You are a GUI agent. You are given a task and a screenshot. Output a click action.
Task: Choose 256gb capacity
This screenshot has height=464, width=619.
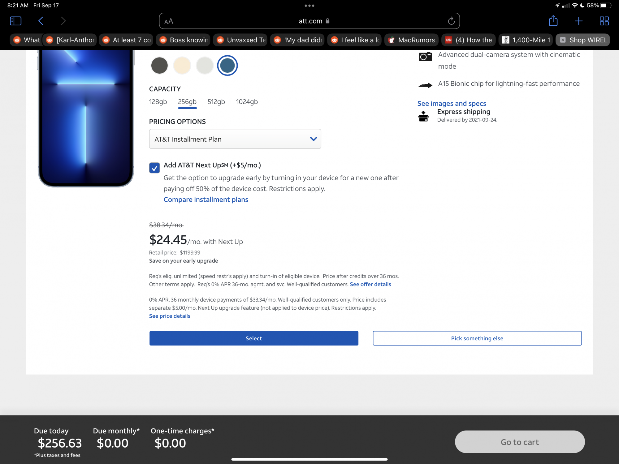[187, 102]
